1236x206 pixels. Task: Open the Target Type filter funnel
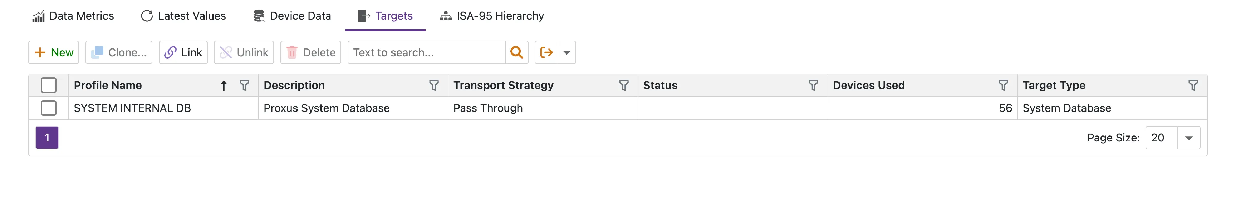tap(1193, 86)
